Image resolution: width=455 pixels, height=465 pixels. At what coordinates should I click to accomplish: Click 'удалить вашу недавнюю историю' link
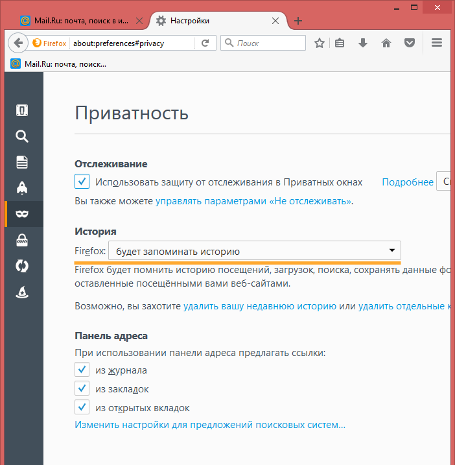pos(260,306)
